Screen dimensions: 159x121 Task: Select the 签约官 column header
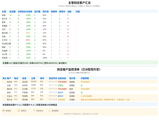(x=72, y=78)
